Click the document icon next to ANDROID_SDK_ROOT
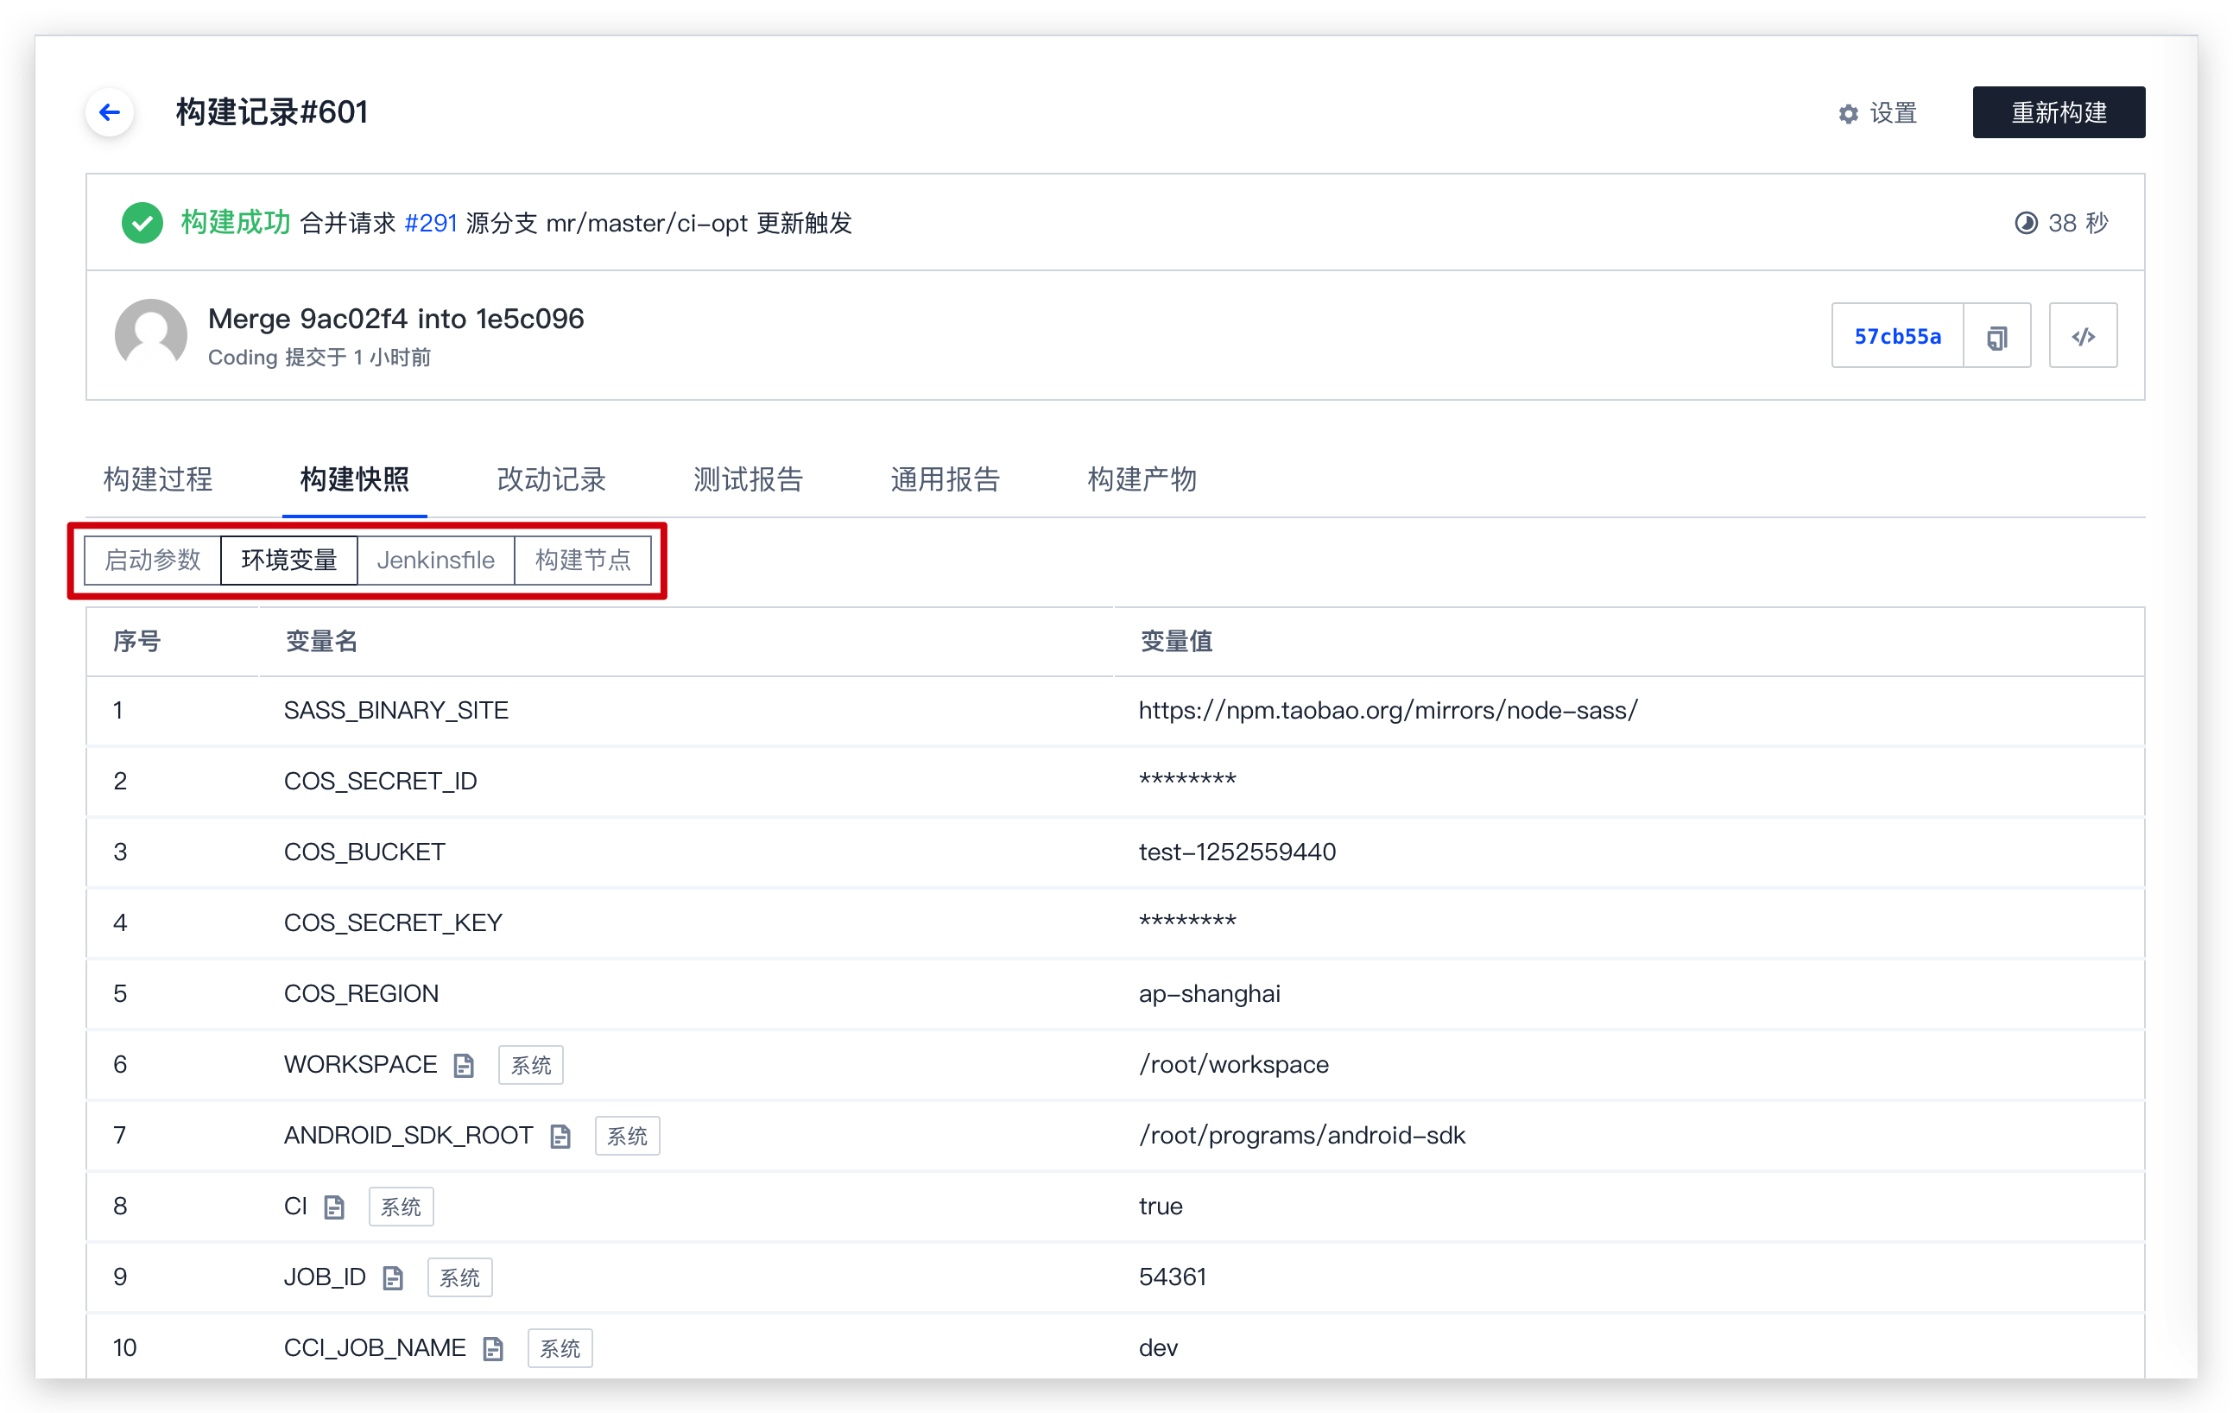Image resolution: width=2233 pixels, height=1413 pixels. [x=560, y=1136]
